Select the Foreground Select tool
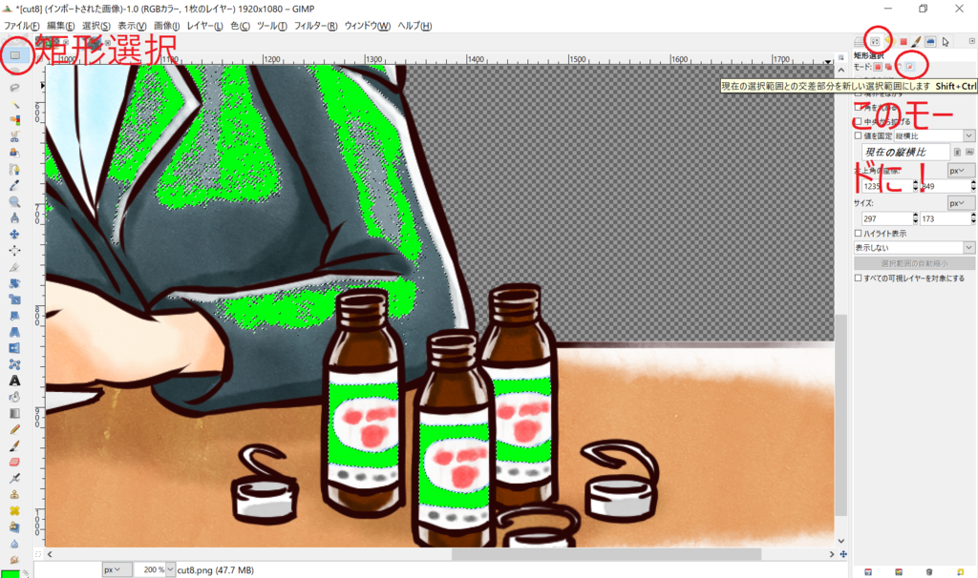Image resolution: width=978 pixels, height=578 pixels. tap(15, 153)
